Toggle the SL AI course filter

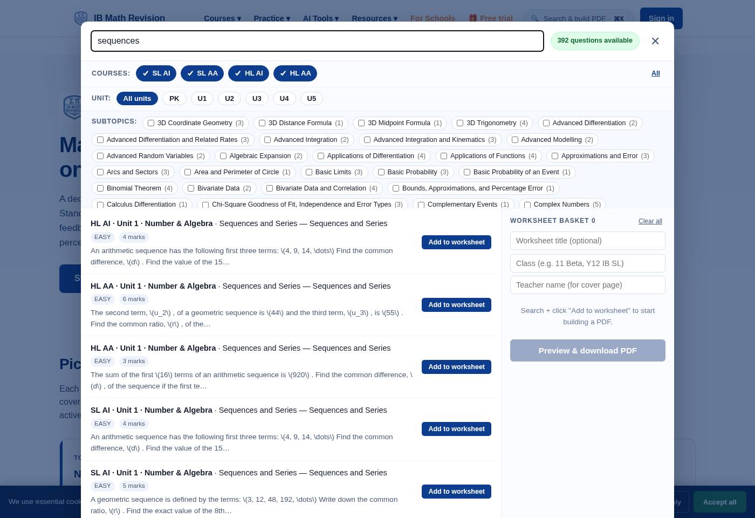[x=156, y=73]
